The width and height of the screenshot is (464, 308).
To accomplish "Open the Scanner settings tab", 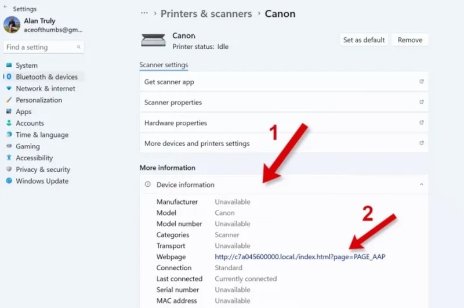I will click(164, 65).
